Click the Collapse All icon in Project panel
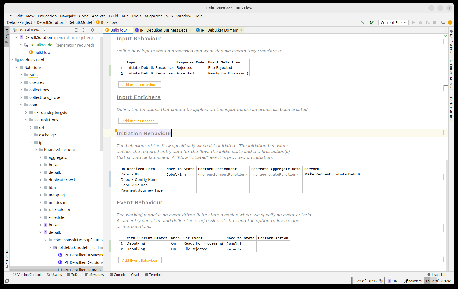This screenshot has height=289, width=458. (83, 30)
